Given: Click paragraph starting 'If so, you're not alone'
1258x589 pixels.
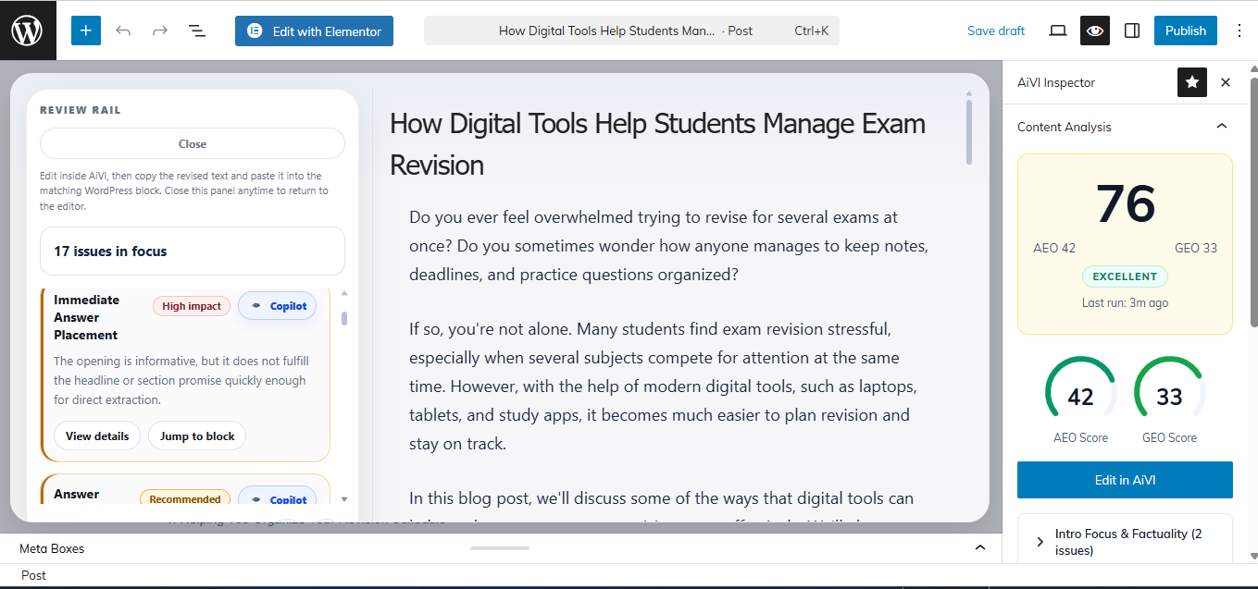Looking at the screenshot, I should pyautogui.click(x=663, y=386).
